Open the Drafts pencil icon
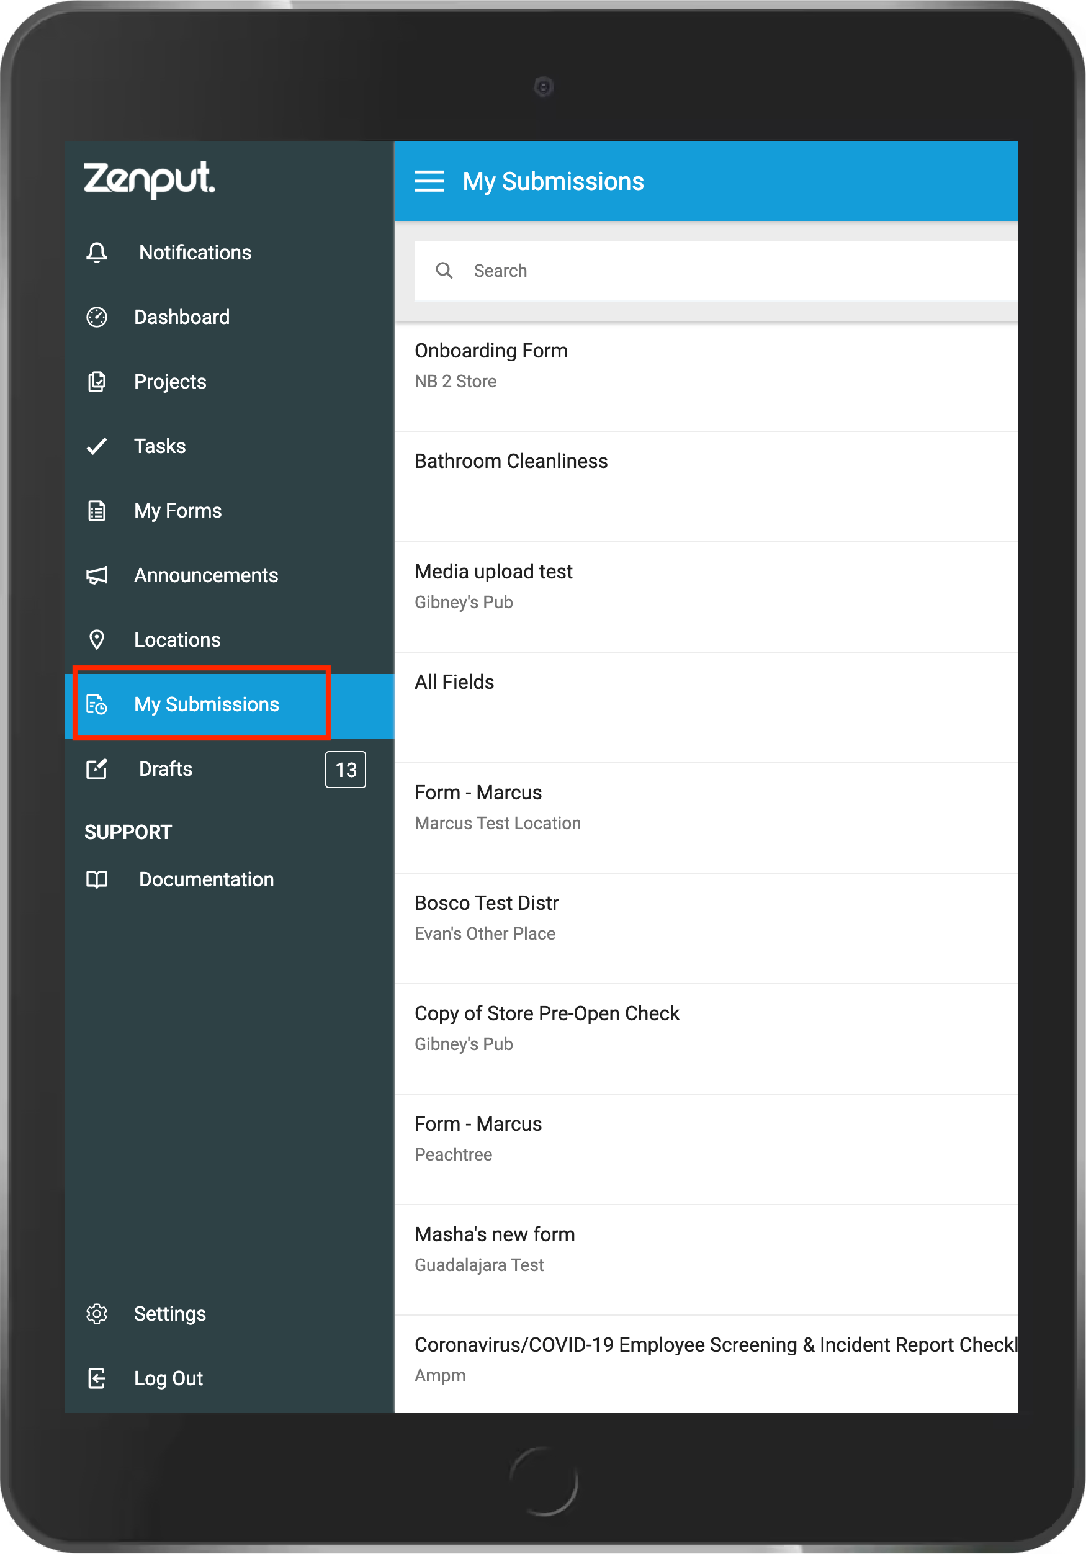The image size is (1086, 1554). coord(97,768)
